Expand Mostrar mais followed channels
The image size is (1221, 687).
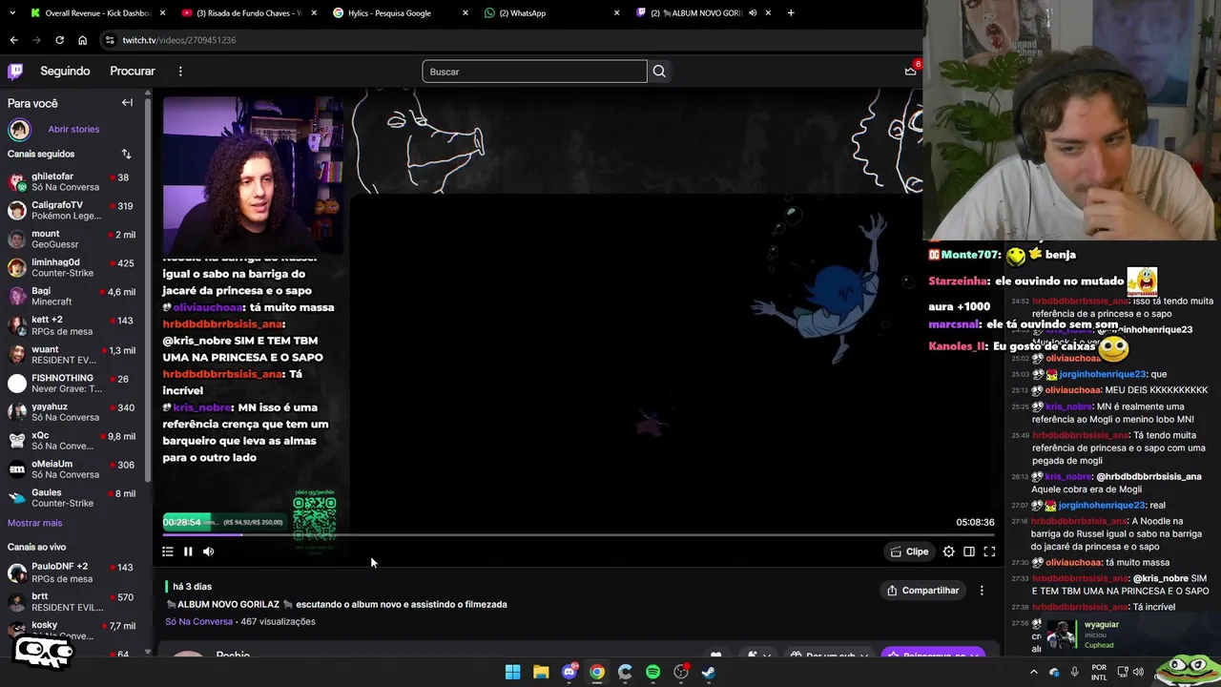(34, 523)
